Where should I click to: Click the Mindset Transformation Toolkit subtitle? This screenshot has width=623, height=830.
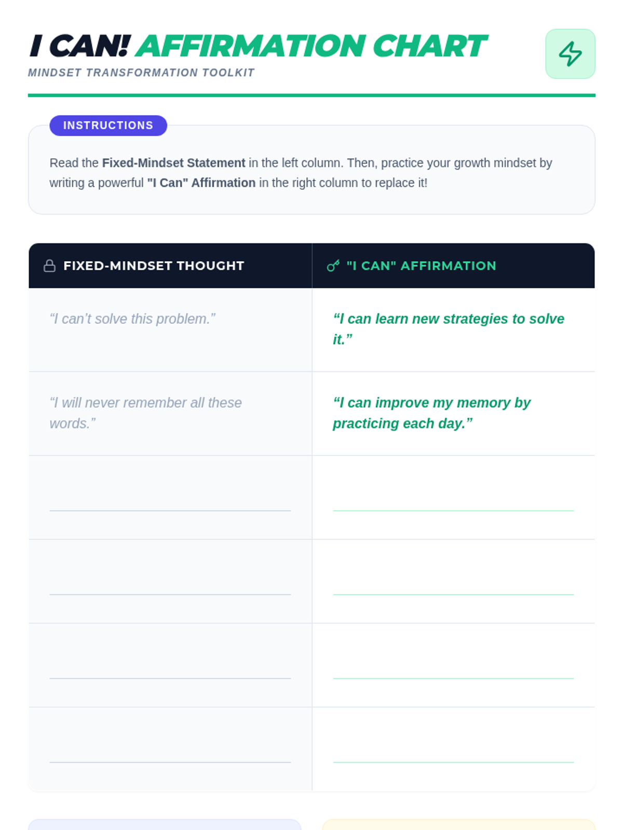pos(141,73)
